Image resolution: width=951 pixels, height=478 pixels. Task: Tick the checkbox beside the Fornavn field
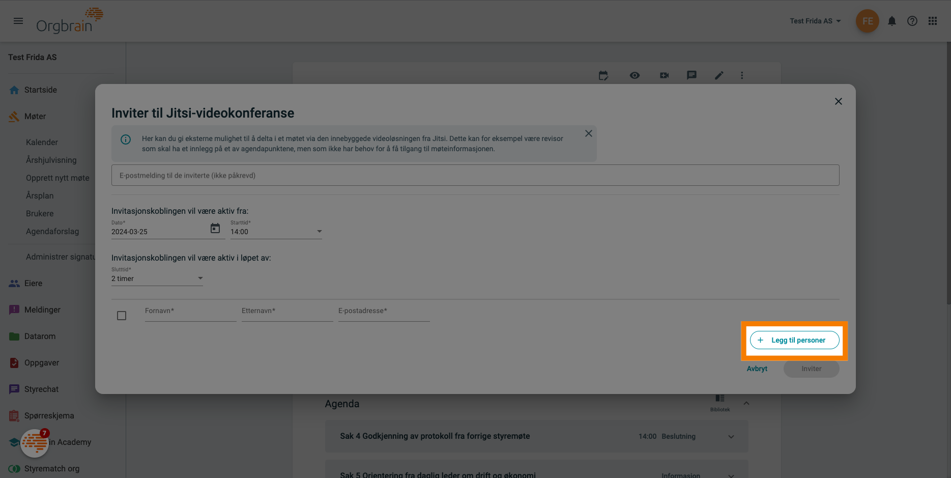(x=122, y=316)
